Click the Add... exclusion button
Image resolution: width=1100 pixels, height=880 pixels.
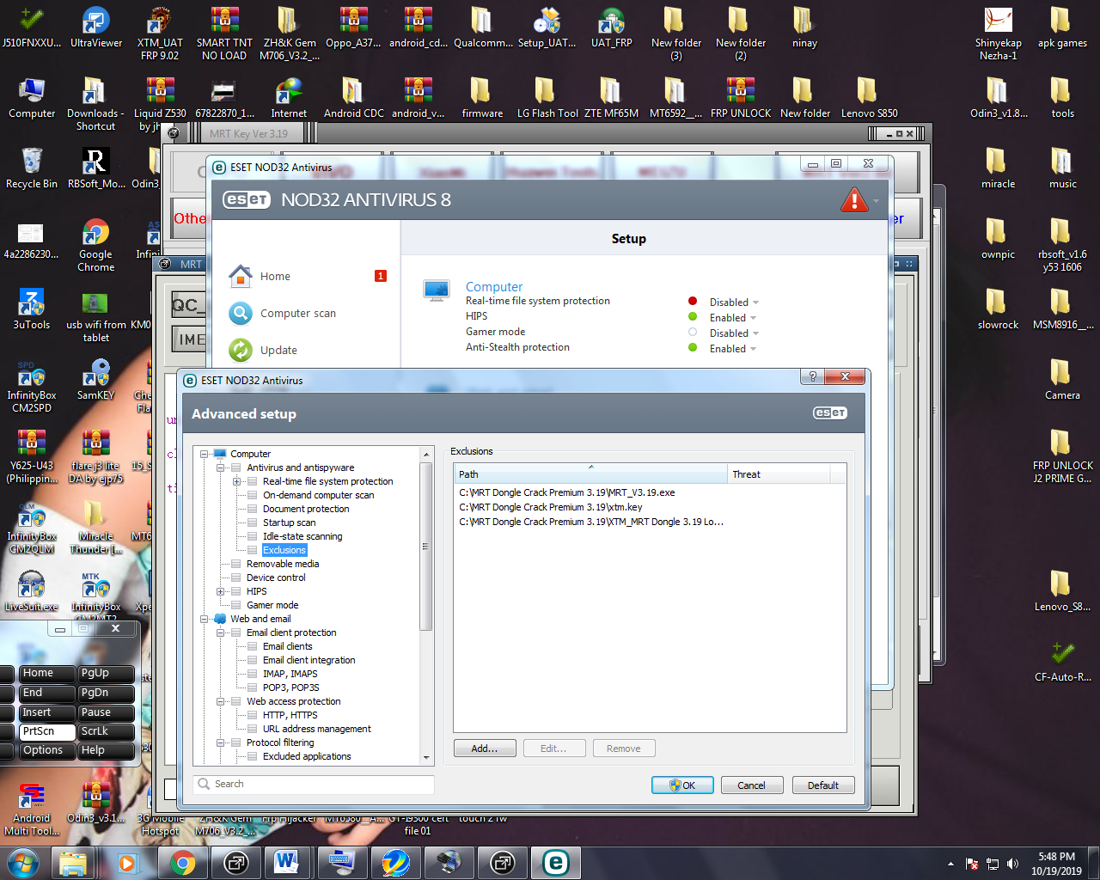pos(485,749)
